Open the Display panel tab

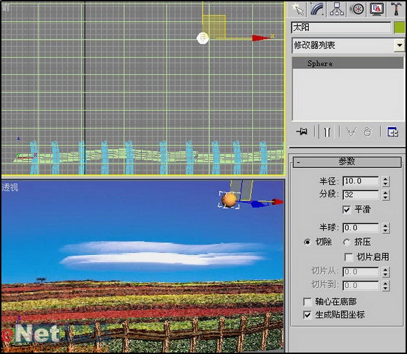(377, 10)
